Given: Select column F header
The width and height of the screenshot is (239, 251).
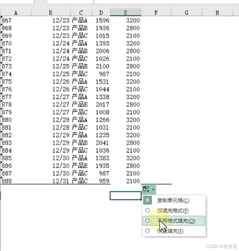Looking at the screenshot, I should click(x=156, y=12).
